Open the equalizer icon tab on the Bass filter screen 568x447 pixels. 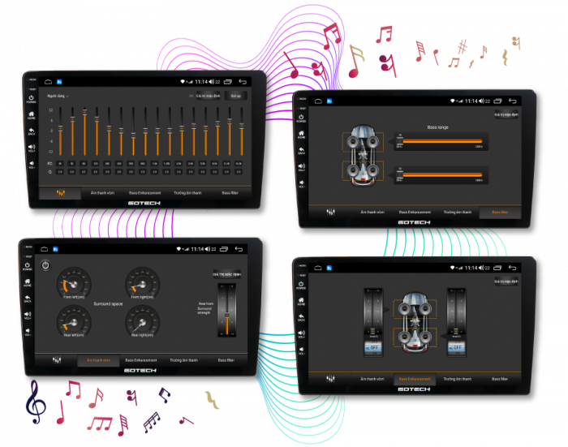pos(330,212)
